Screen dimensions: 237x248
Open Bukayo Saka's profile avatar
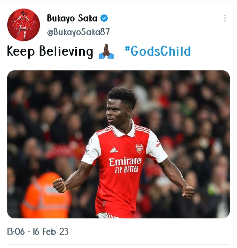24,25
